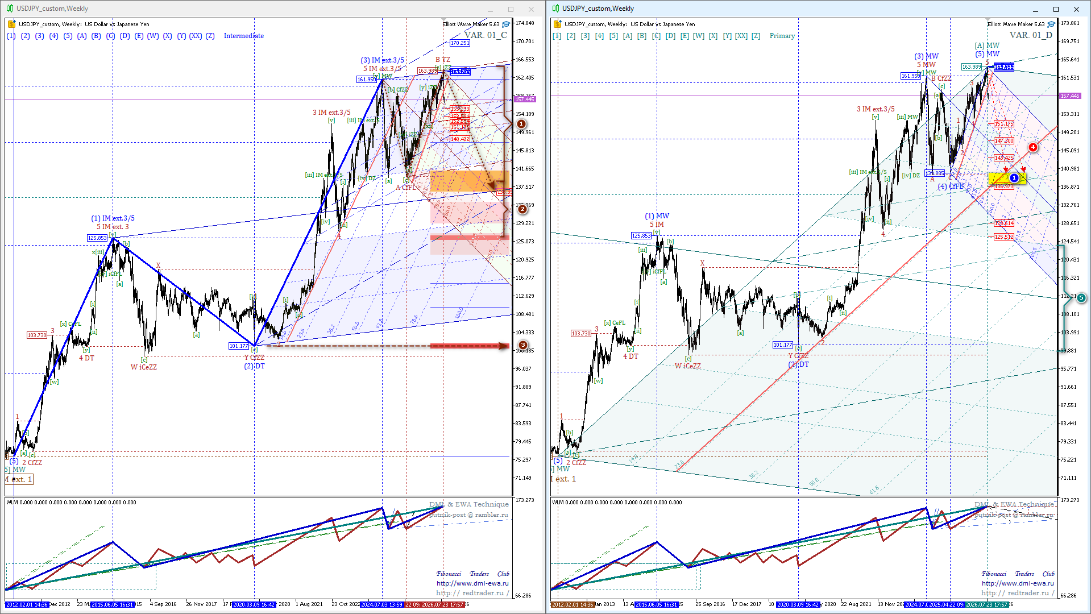Click the right chart's dollar symbol icon
Viewport: 1091px width, 614px height.
(557, 24)
